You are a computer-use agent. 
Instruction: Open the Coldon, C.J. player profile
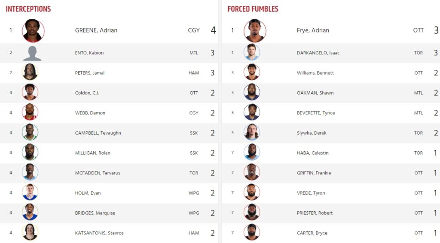87,93
